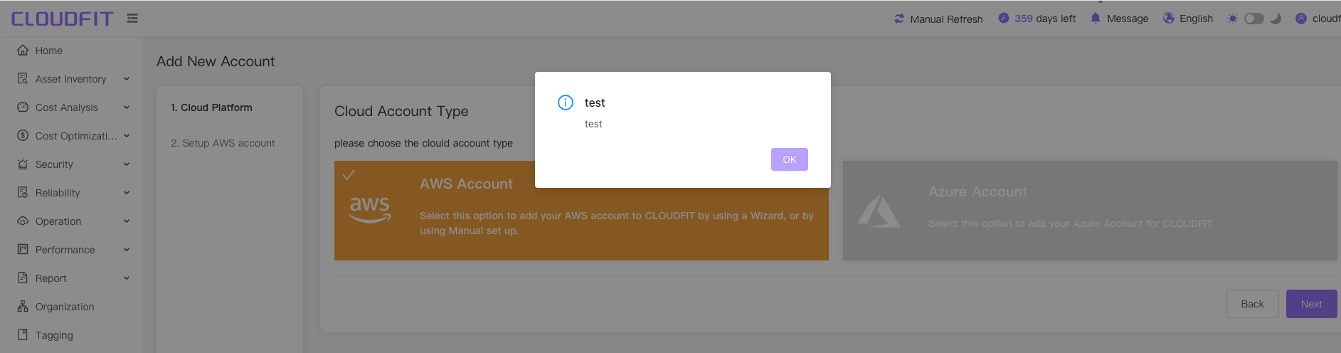Open the Setup AWS account step

(x=223, y=143)
